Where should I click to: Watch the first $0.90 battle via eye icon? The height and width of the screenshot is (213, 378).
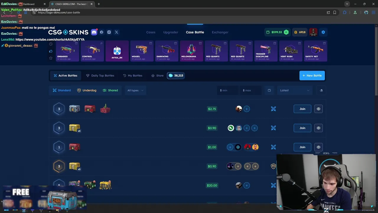(318, 128)
